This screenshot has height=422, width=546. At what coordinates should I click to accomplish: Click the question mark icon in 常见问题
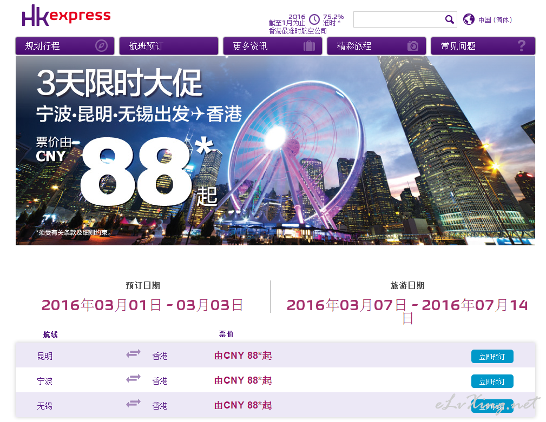(x=521, y=46)
